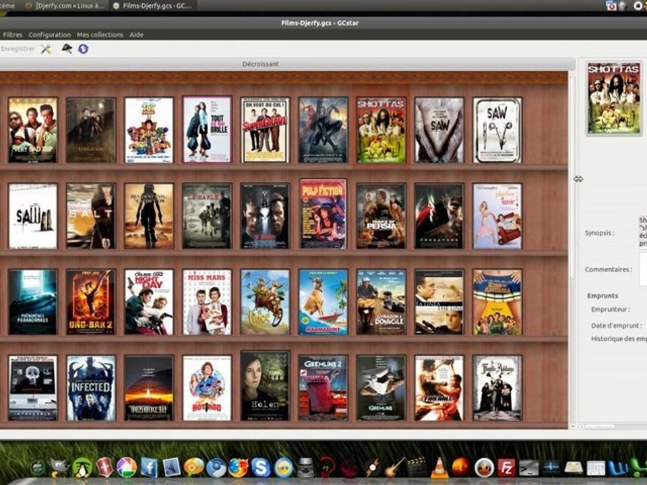The width and height of the screenshot is (647, 485).
Task: Select the Tout ce qui brille poster
Action: [207, 130]
